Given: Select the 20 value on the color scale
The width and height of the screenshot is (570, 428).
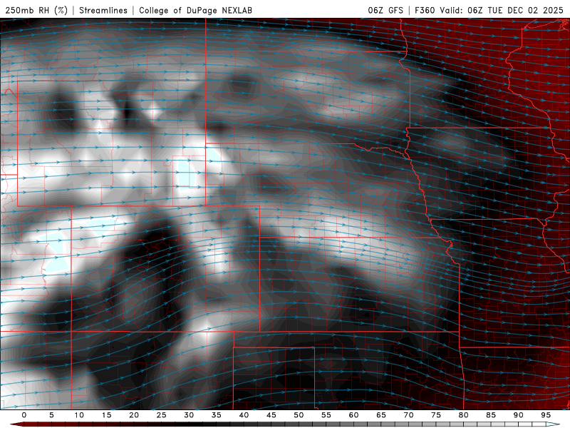Looking at the screenshot, I should click(x=134, y=415).
